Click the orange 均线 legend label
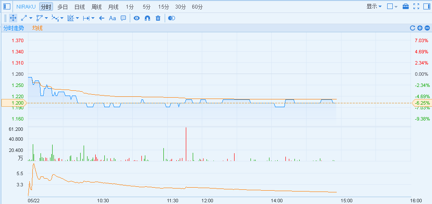432x204 pixels. pos(38,28)
